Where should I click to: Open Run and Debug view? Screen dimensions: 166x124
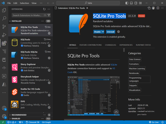4,35
